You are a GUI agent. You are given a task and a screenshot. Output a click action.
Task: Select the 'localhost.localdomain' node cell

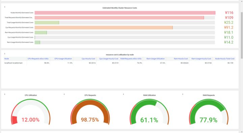(13, 63)
